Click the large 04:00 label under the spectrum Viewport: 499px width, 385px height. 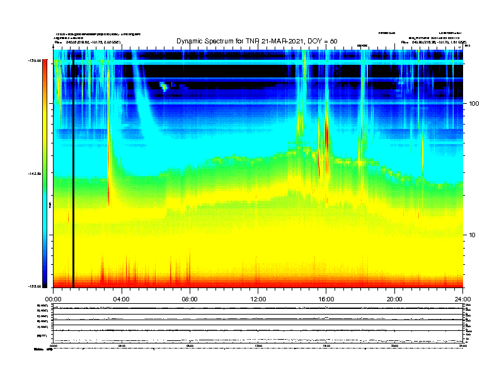coord(122,299)
